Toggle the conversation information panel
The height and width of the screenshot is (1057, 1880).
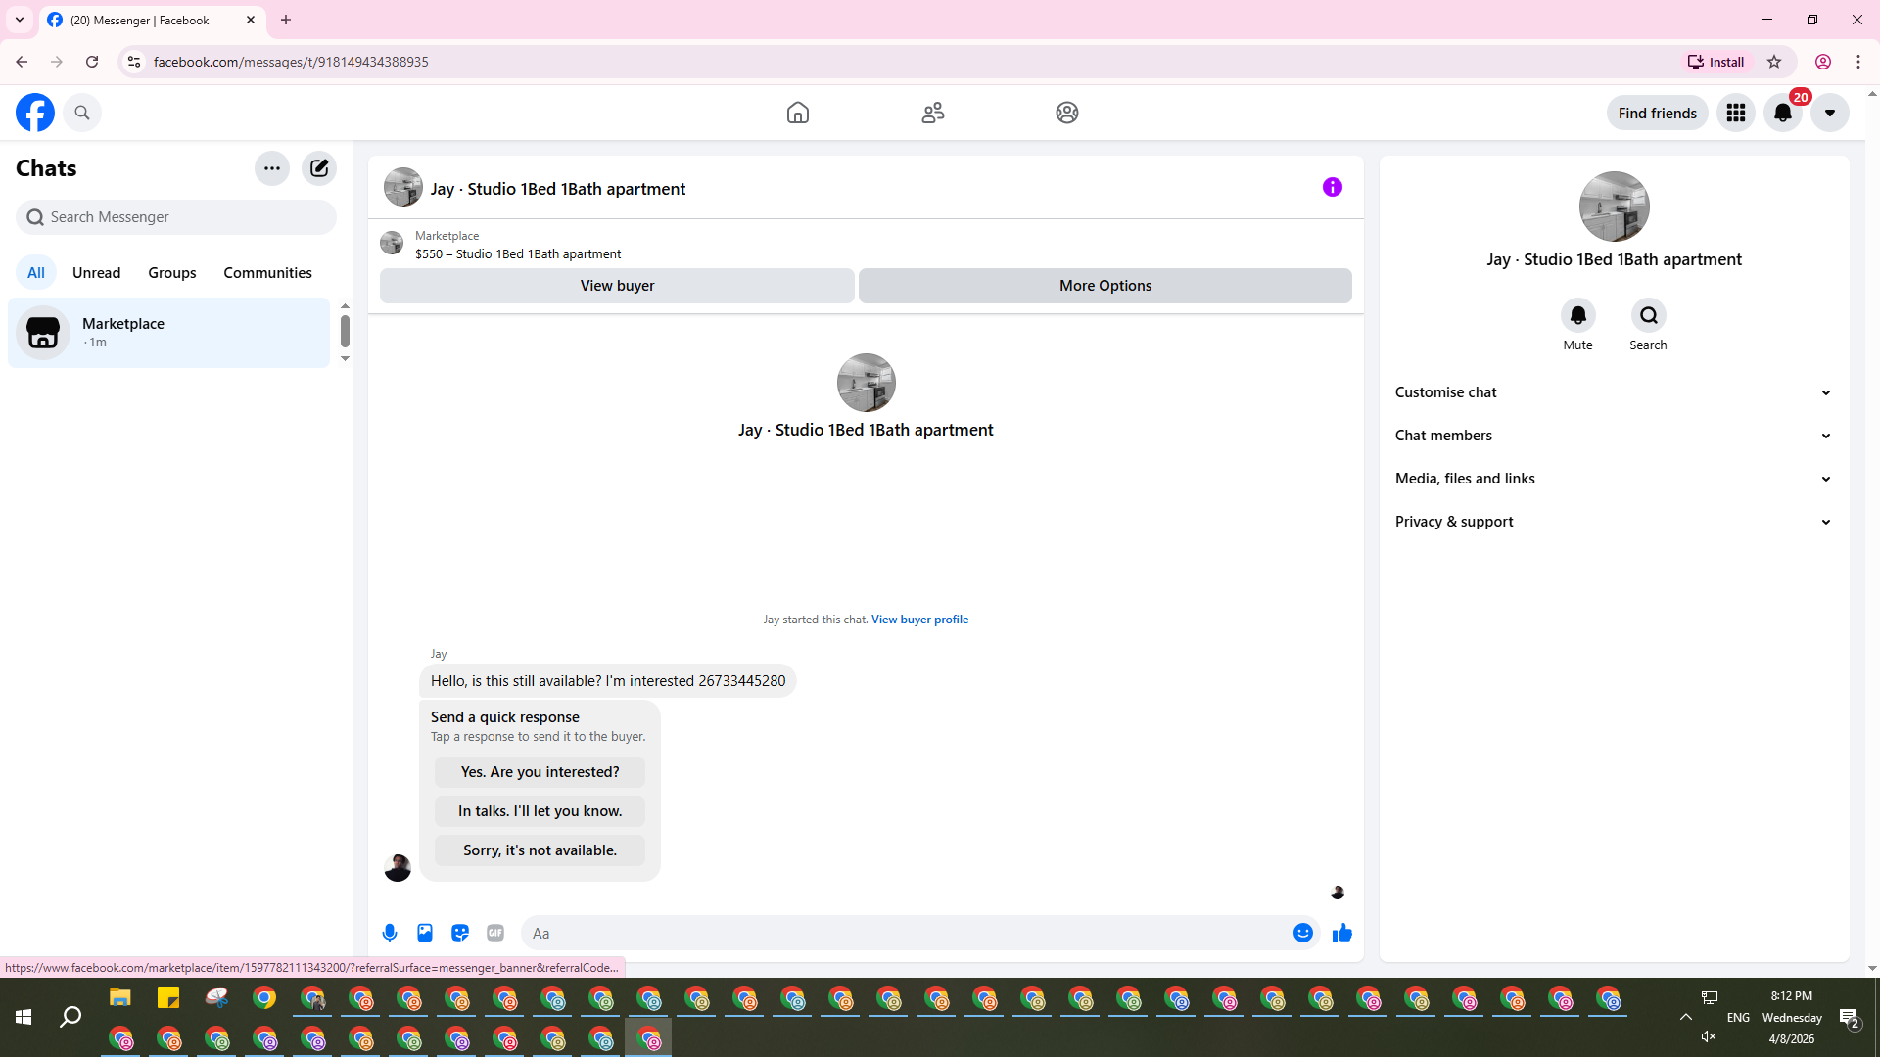coord(1332,187)
